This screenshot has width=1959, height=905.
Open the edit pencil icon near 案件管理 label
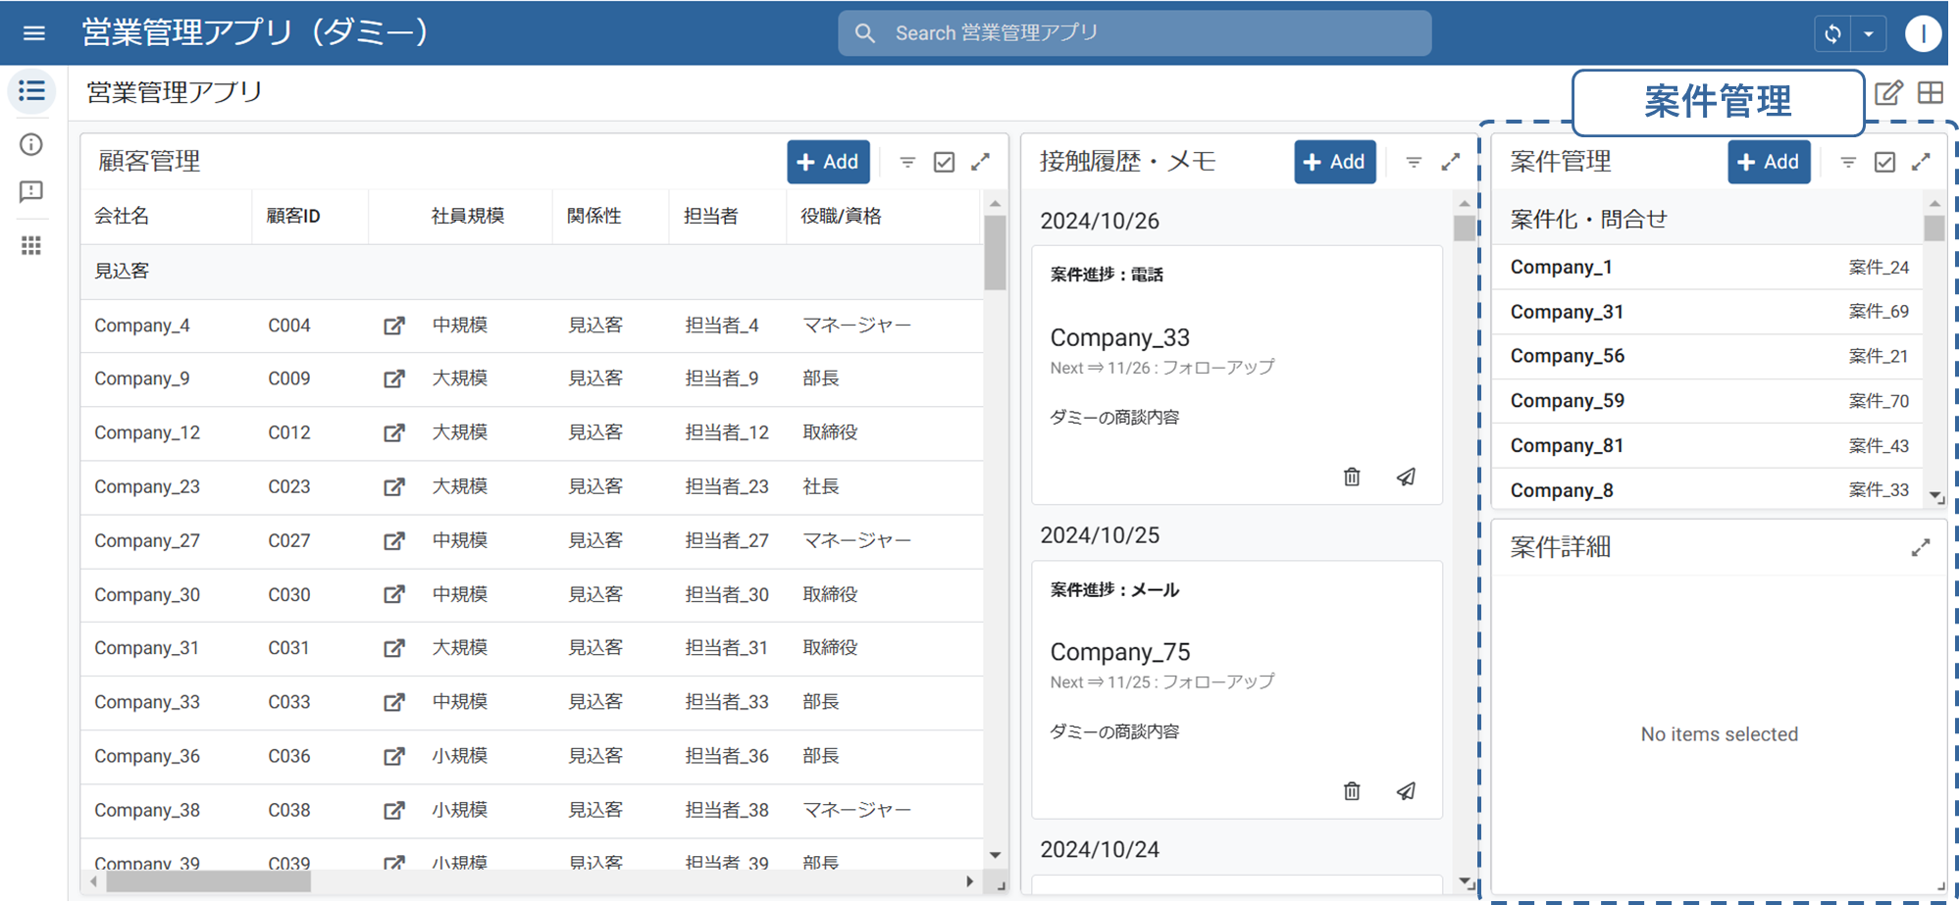[1888, 92]
